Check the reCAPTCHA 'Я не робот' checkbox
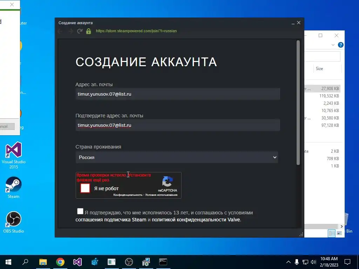Screen dimensions: 359x269 85,188
